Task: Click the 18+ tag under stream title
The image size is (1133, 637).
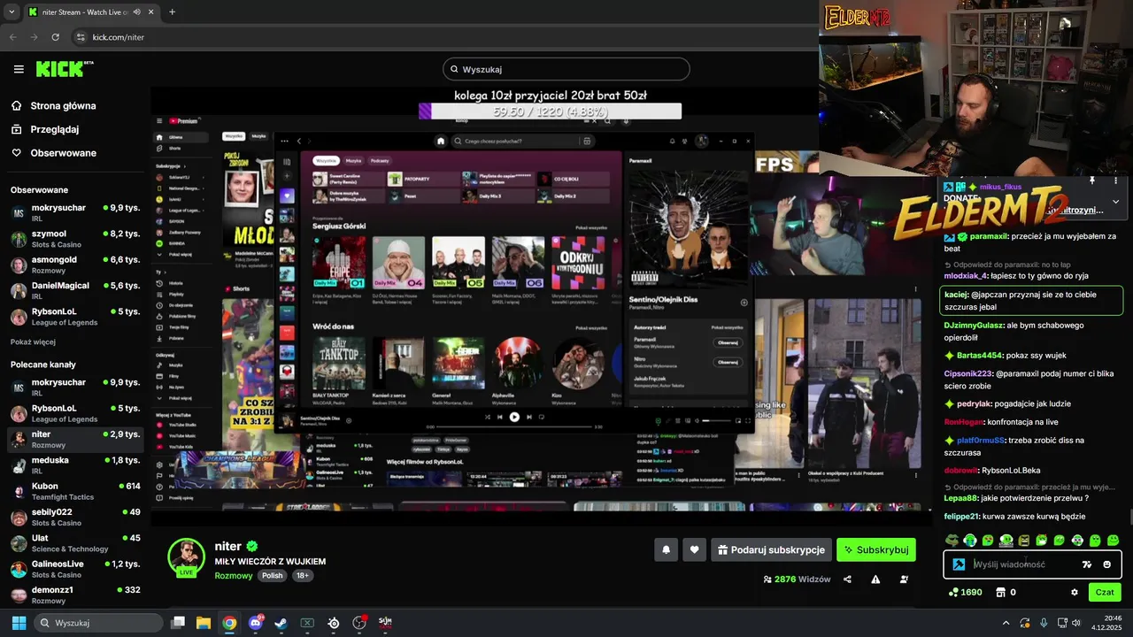Action: [302, 575]
